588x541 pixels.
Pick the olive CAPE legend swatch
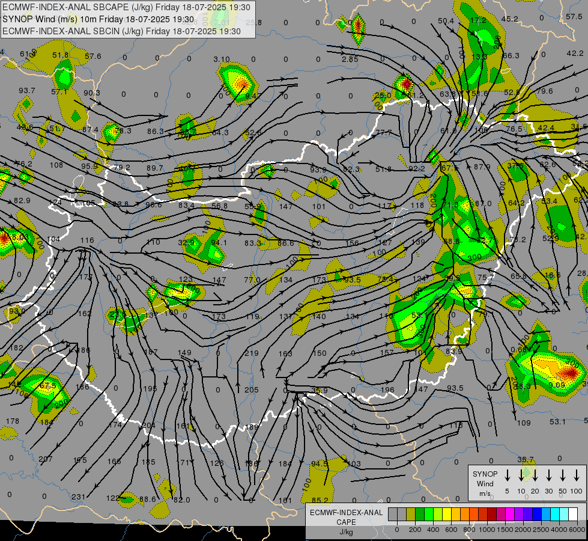click(x=411, y=514)
